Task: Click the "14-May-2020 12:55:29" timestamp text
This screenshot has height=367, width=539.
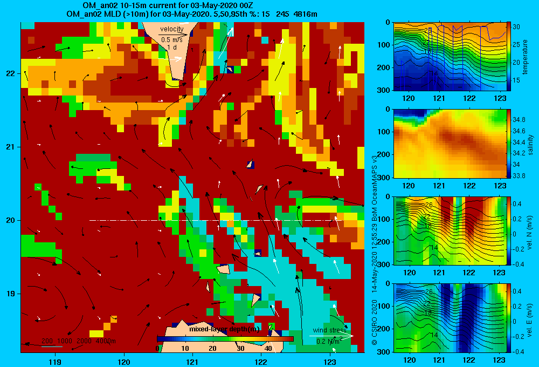Action: (x=375, y=258)
